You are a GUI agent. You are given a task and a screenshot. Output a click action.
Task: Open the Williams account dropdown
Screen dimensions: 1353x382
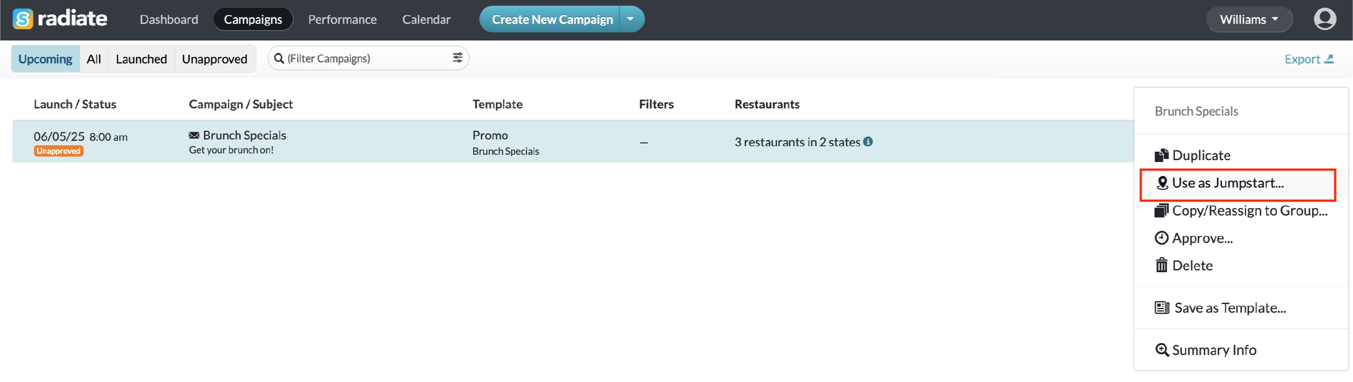pyautogui.click(x=1248, y=19)
